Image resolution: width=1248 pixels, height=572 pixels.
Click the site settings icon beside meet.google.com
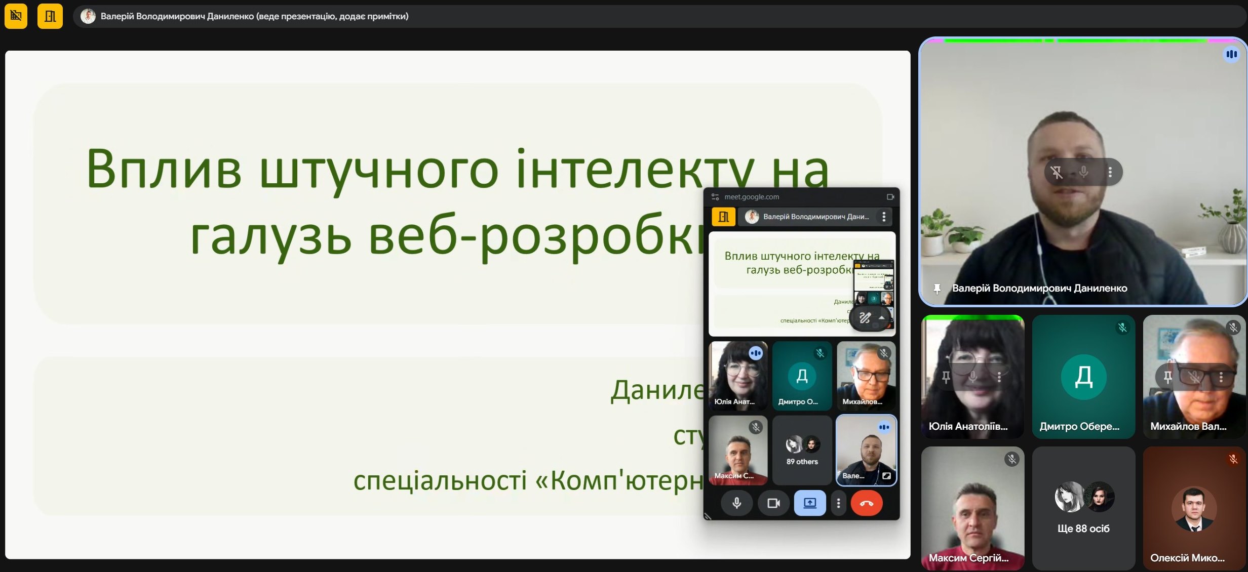click(715, 197)
